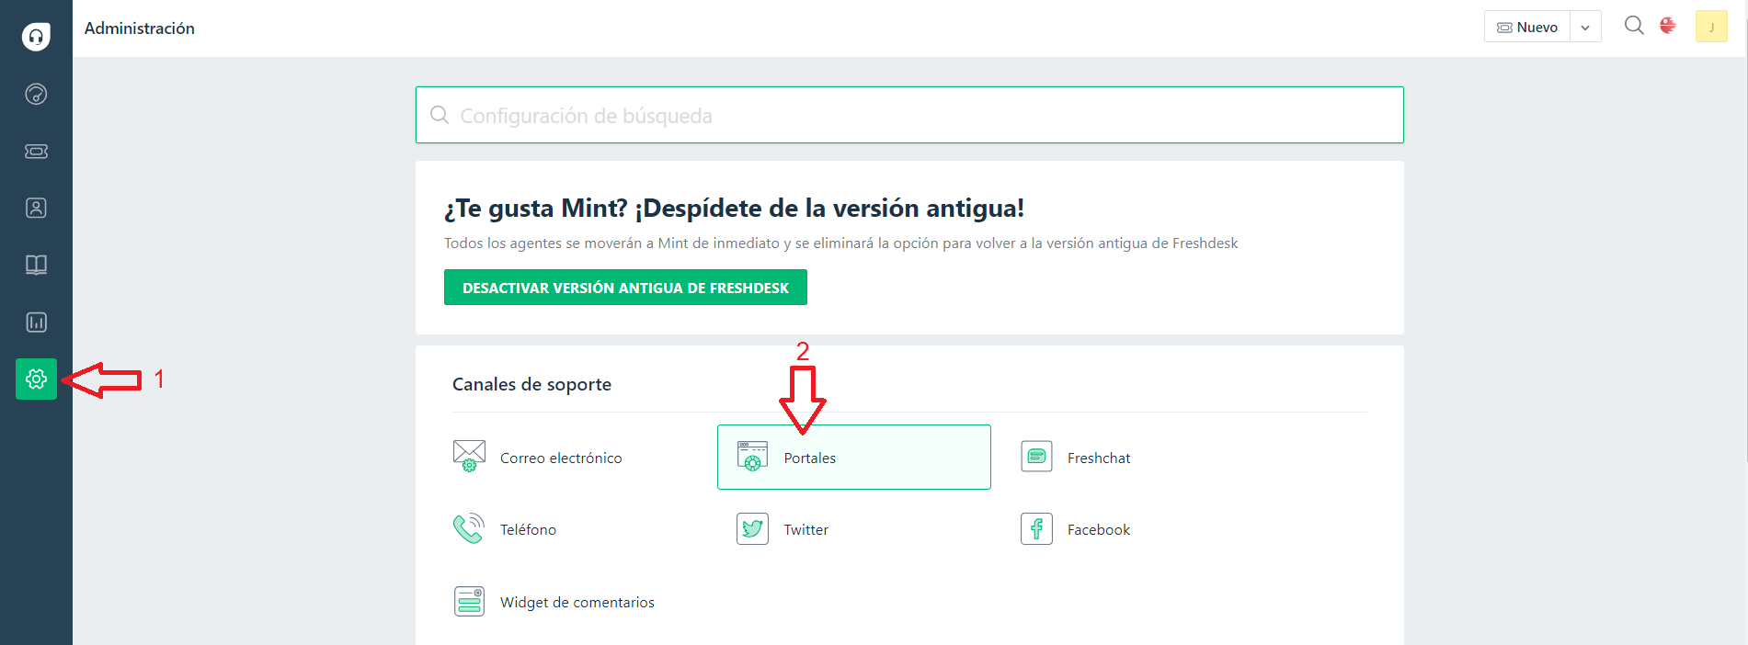
Task: Open the Freshchat link
Action: click(x=1099, y=458)
